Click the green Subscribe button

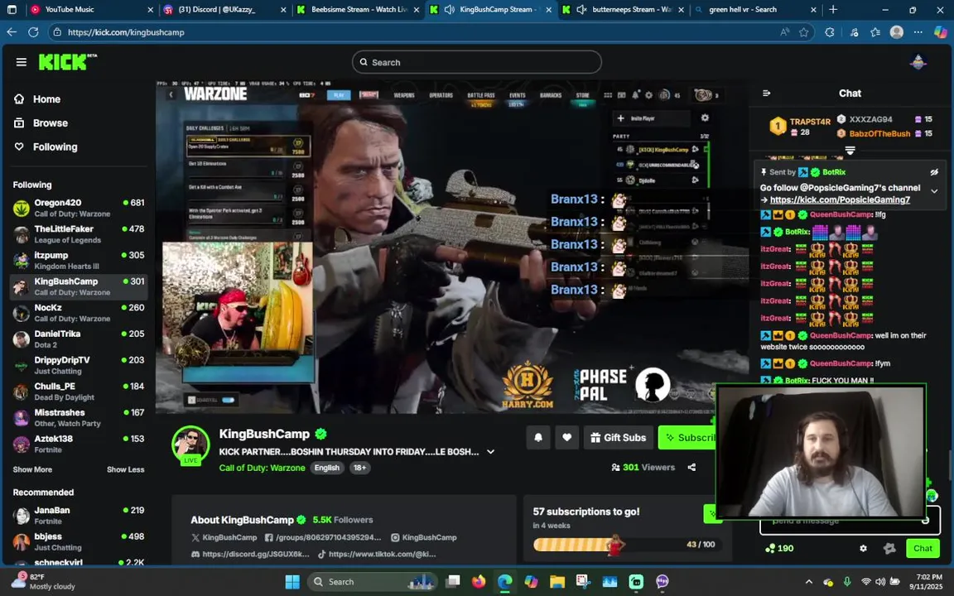[687, 437]
